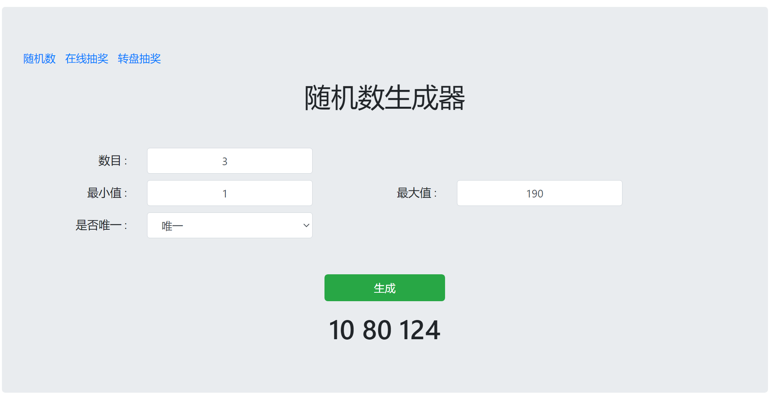Image resolution: width=773 pixels, height=393 pixels.
Task: Click the selected 唯一 option text
Action: coord(172,226)
